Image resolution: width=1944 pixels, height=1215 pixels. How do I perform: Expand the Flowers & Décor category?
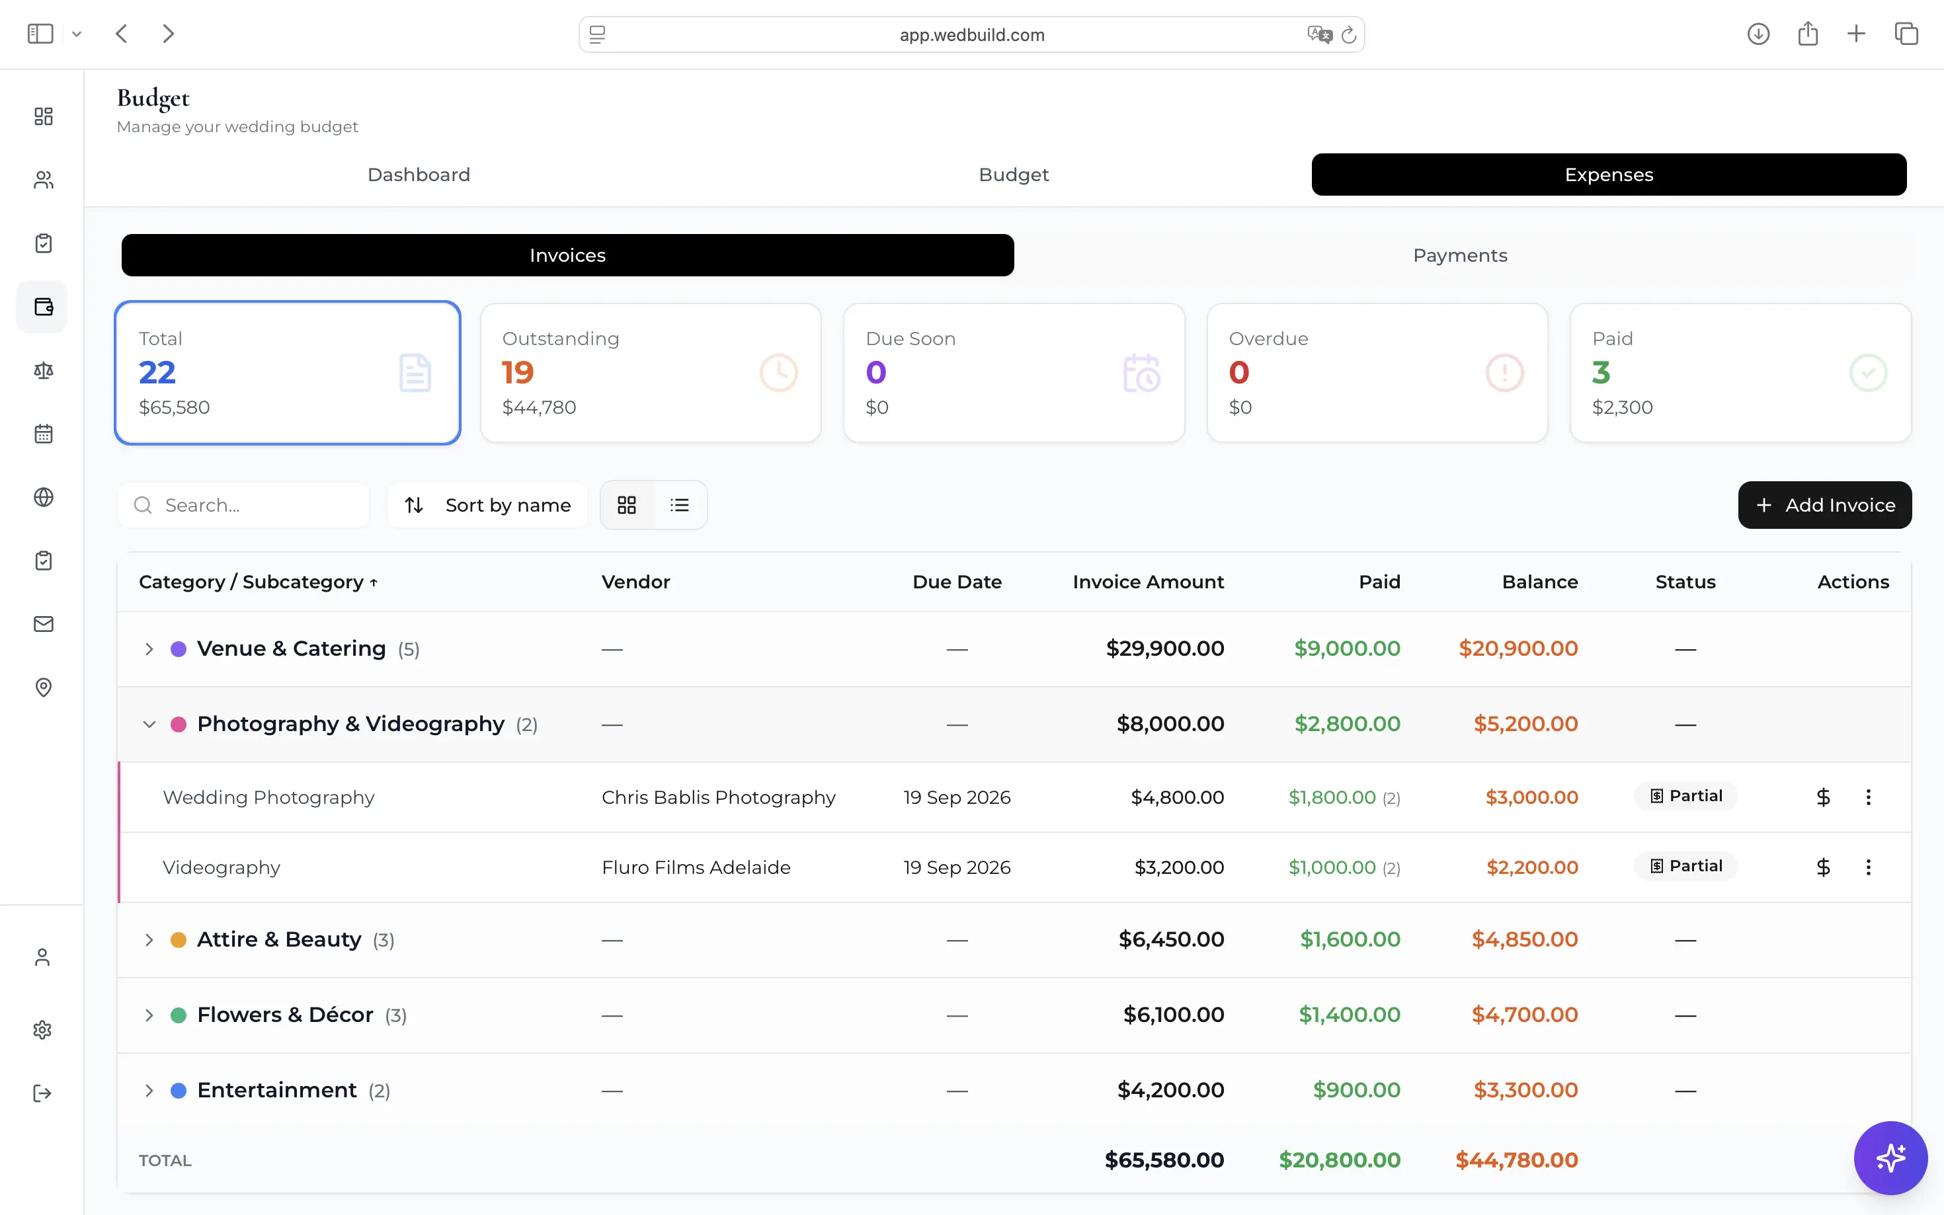pyautogui.click(x=149, y=1016)
